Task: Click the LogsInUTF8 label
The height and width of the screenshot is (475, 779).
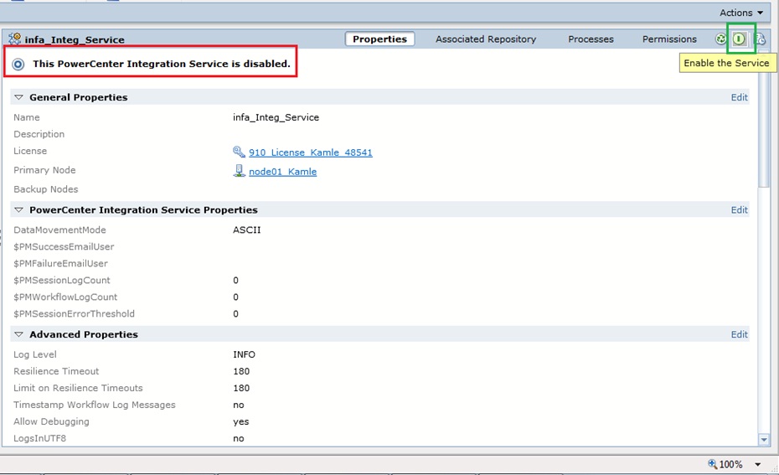Action: [39, 438]
